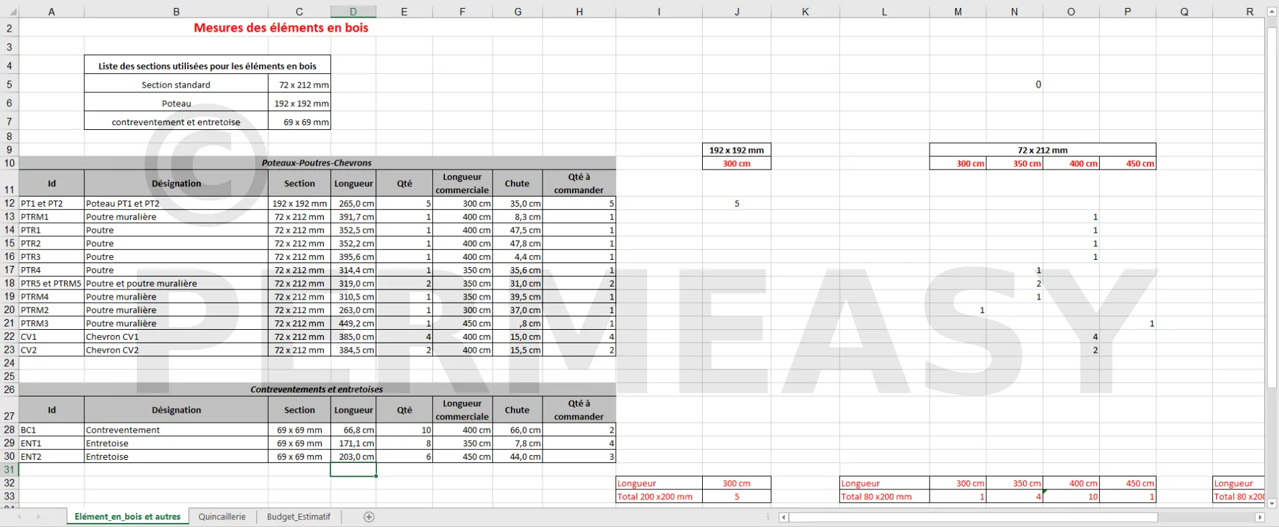Select the 'Qté à commander' header in row 11
Image resolution: width=1279 pixels, height=527 pixels.
point(579,183)
